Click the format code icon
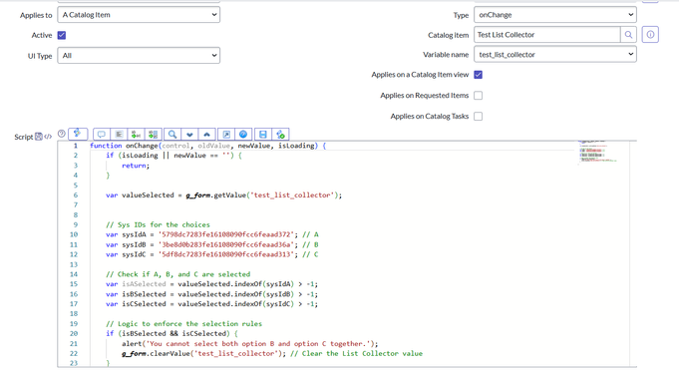Viewport: 679px width, 379px height. 119,135
